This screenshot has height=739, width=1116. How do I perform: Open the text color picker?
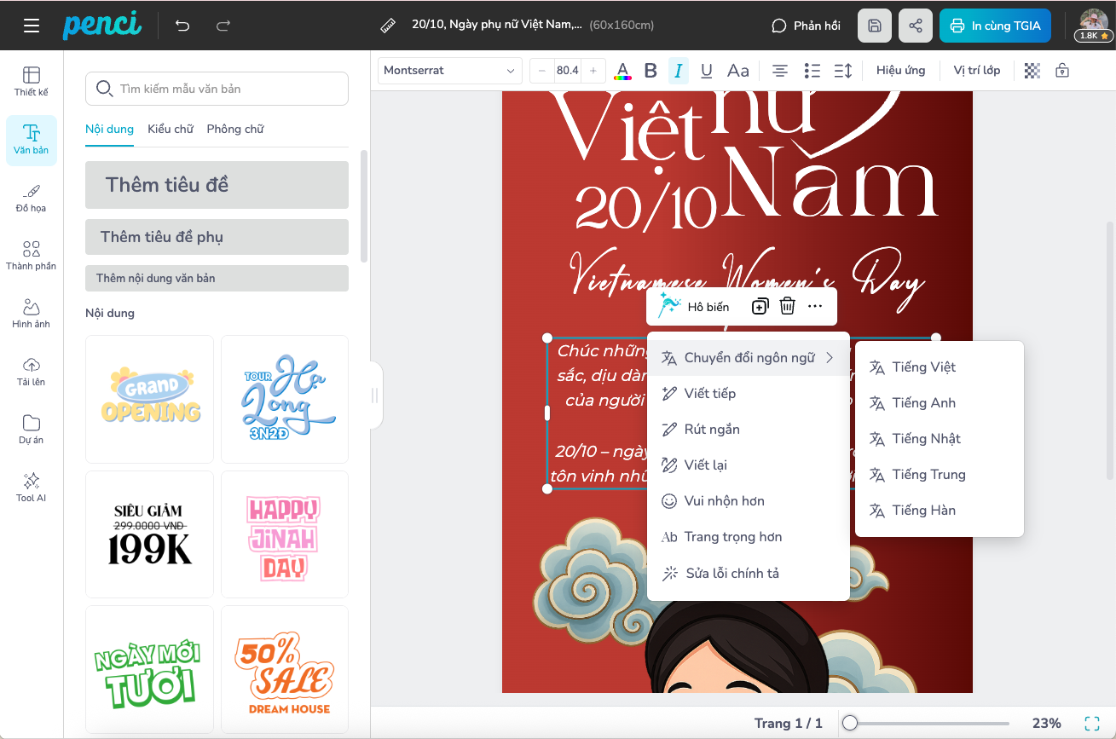pyautogui.click(x=623, y=71)
